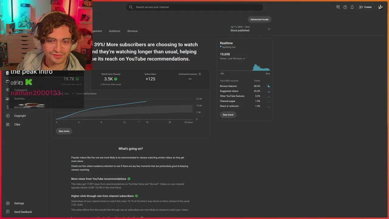
Task: Click the green check beside More views from YouTube recommendations
Action: 129,179
